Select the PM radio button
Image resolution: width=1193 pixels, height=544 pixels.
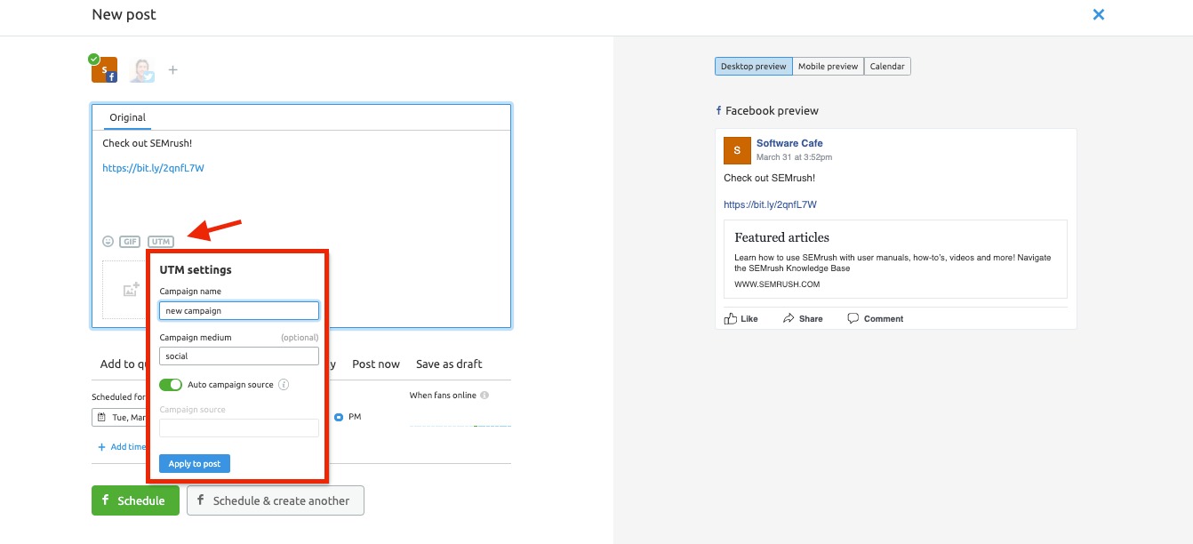(x=339, y=417)
